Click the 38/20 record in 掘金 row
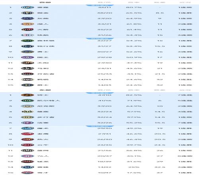This screenshot has height=175, width=199. 104,13
